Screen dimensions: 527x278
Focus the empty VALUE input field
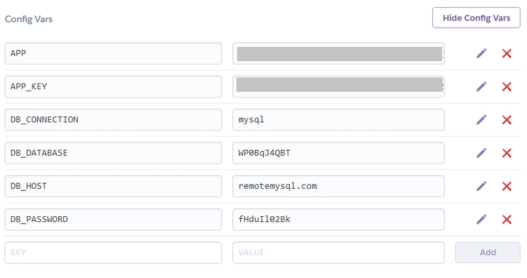click(339, 252)
